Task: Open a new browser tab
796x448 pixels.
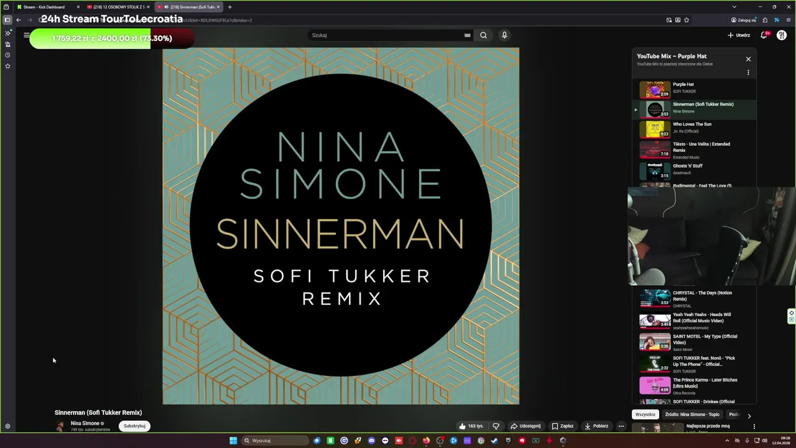Action: [x=229, y=7]
